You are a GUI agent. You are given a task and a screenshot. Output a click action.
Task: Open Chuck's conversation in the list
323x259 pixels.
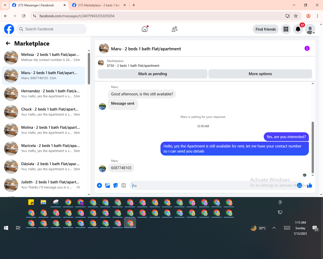pos(43,112)
